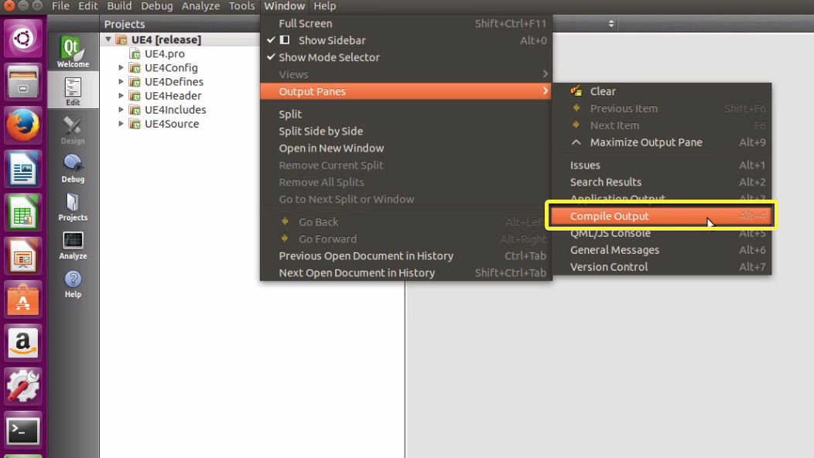The width and height of the screenshot is (814, 458).
Task: Open Ubuntu Dash from launcher
Action: tap(23, 39)
